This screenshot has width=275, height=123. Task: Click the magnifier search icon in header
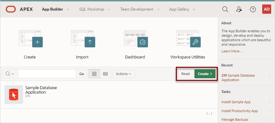pos(225,9)
